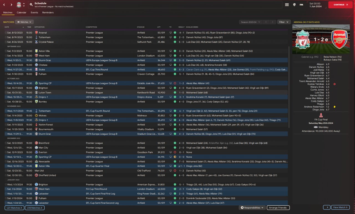Open the FM menu icon
Image resolution: width=355 pixels, height=214 pixels.
tap(301, 5)
